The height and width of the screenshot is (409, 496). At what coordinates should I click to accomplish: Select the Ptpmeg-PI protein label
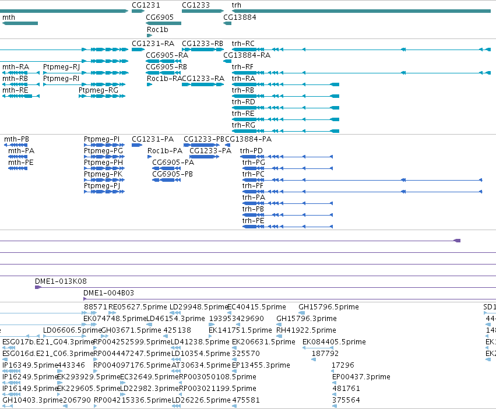(101, 139)
